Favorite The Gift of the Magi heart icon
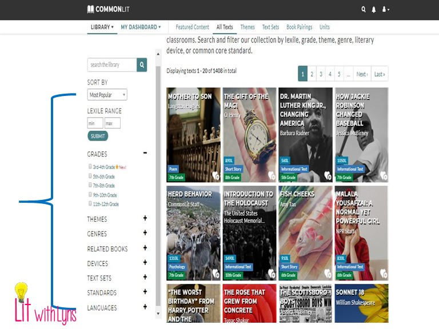439x329 pixels. (272, 175)
